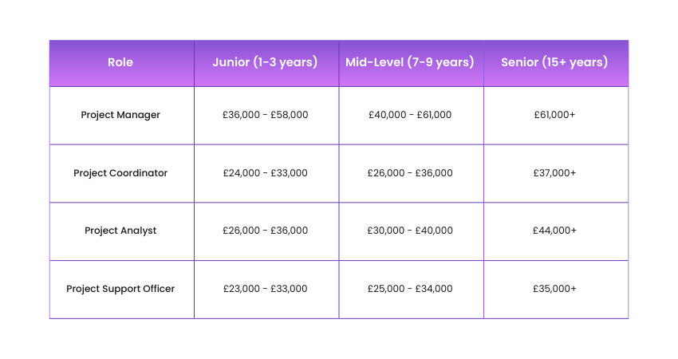Select the Project Support Officer label
Screen dimensions: 678x359
pos(120,289)
